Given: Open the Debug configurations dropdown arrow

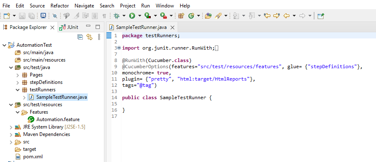Looking at the screenshot, I should [124, 16].
